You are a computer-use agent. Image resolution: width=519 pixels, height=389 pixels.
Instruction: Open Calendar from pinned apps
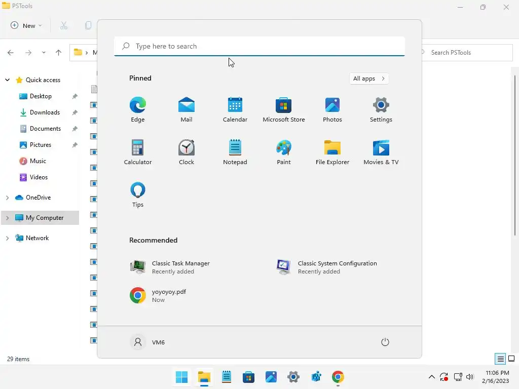pyautogui.click(x=235, y=109)
